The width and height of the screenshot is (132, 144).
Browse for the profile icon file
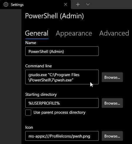(x=112, y=136)
